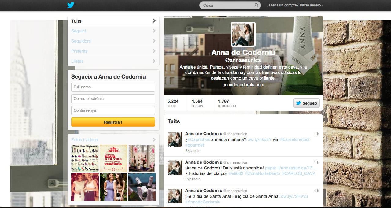391x208 pixels.
Task: Click the Anna de Codorniu profile avatar
Action: coord(243,34)
